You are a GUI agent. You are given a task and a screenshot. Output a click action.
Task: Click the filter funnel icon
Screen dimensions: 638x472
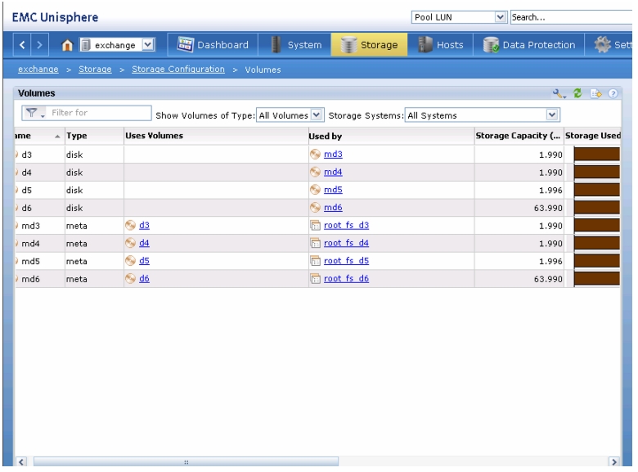click(33, 113)
